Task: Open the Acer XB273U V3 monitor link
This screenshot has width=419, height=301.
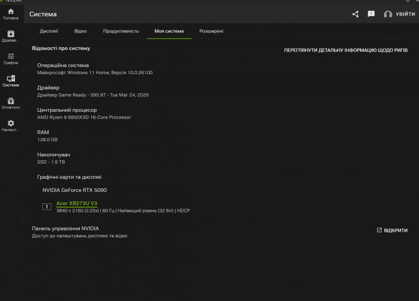Action: click(77, 203)
